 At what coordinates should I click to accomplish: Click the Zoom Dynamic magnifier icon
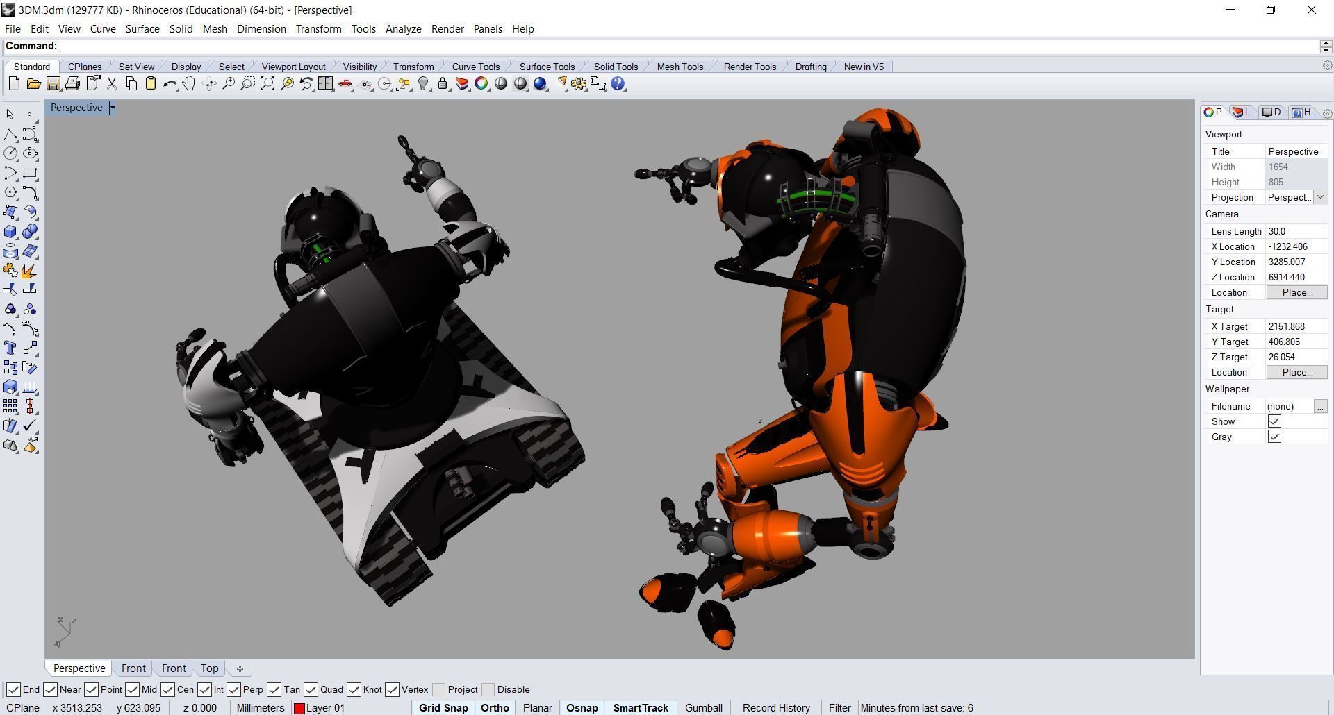tap(228, 84)
